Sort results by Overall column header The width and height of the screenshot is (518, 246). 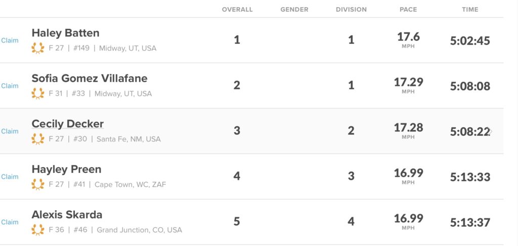coord(237,10)
